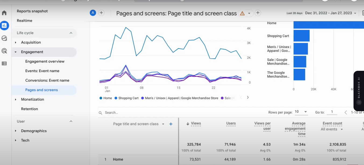Go to previous page of table rows

(346, 112)
